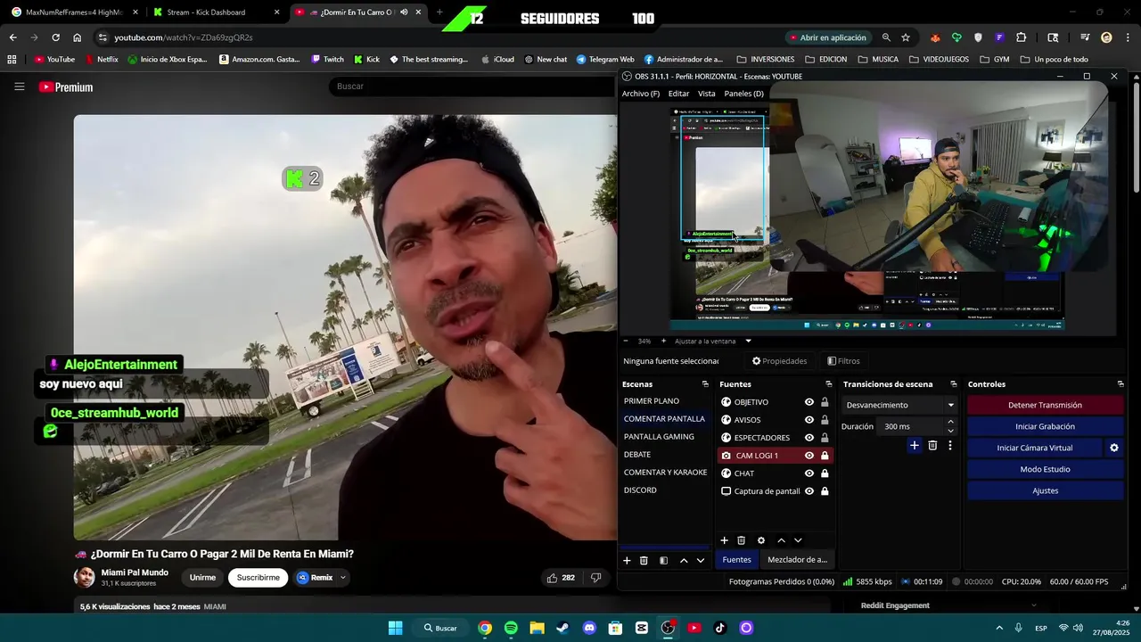The width and height of the screenshot is (1141, 642).
Task: Open Ajustar a la ventana zoom dropdown
Action: coord(748,341)
